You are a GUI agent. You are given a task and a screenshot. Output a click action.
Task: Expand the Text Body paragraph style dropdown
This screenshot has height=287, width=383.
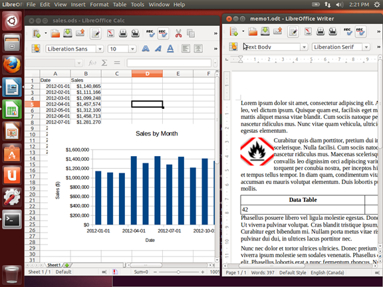304,47
